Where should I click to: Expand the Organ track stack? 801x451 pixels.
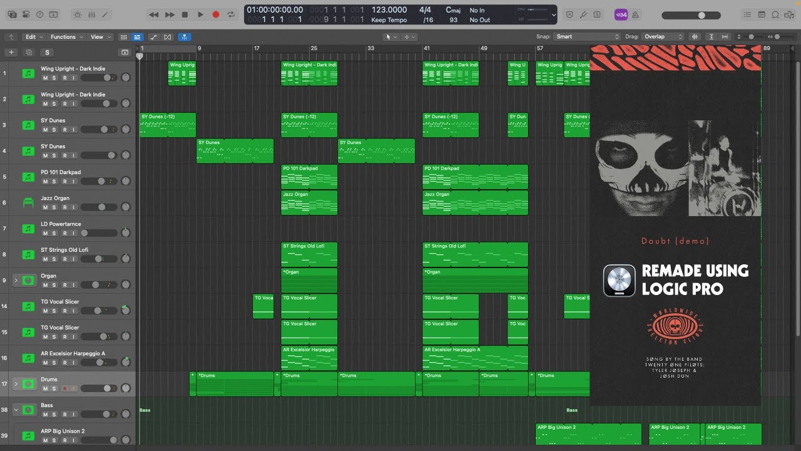[x=16, y=280]
